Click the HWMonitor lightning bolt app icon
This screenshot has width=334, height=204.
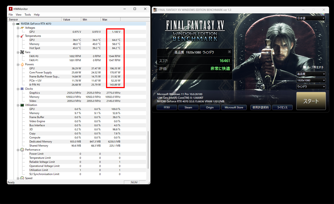pyautogui.click(x=11, y=9)
